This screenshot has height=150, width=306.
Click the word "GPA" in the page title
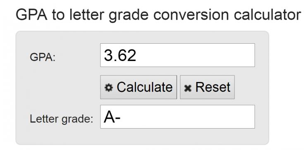[x=31, y=15]
